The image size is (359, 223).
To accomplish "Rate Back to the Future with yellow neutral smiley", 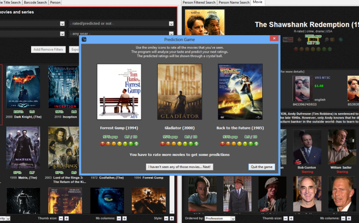I will pos(239,144).
